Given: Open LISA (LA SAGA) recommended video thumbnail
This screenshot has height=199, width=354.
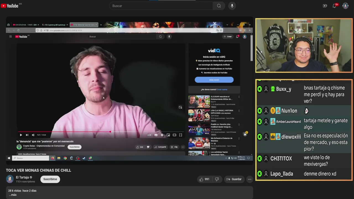Looking at the screenshot, I should 199,115.
